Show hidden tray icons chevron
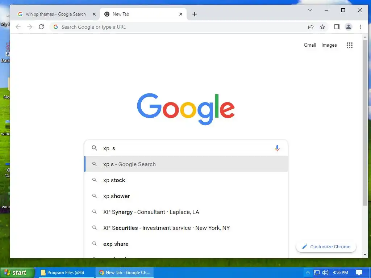This screenshot has height=278, width=371. coord(308,273)
